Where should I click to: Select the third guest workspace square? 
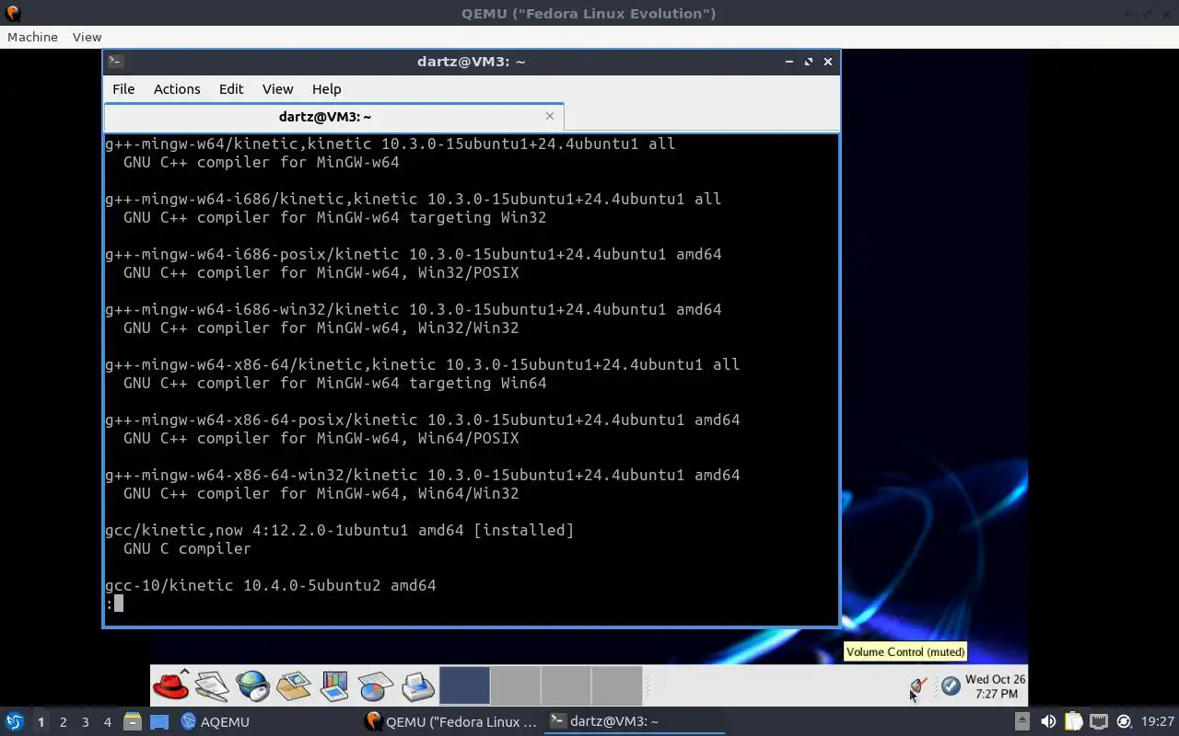pyautogui.click(x=566, y=685)
